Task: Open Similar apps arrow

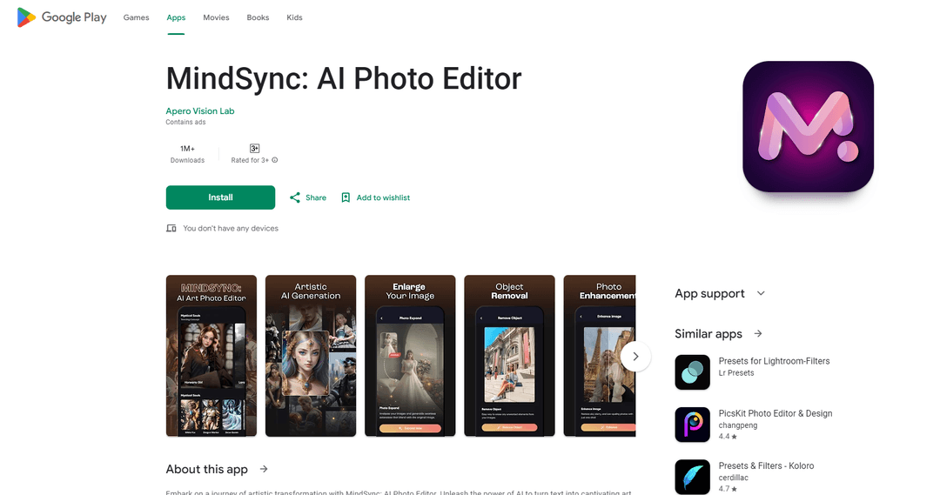Action: point(758,333)
